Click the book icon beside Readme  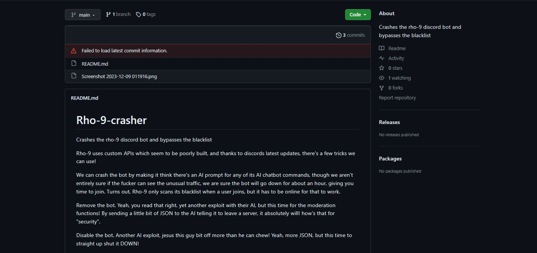coord(382,49)
